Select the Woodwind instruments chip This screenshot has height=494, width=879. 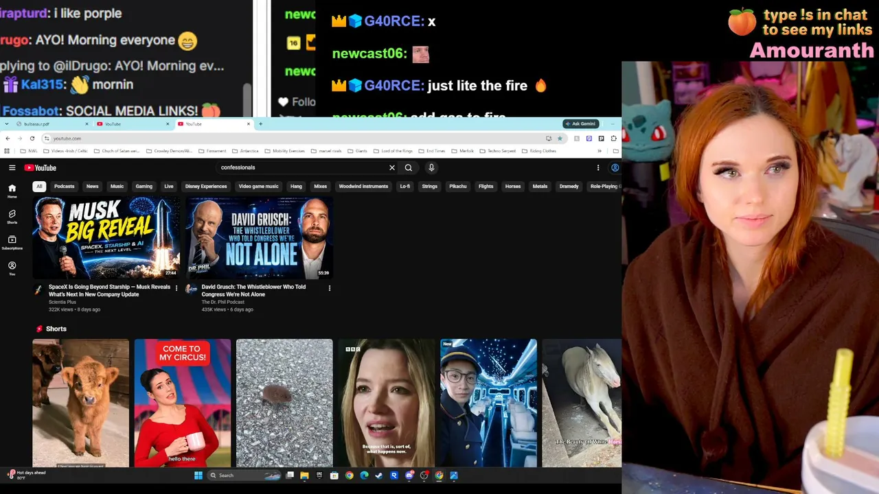363,187
